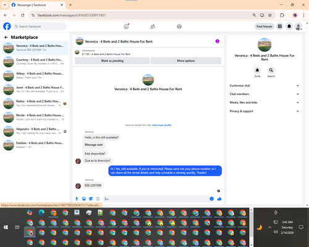Click the Find friends button
The image size is (309, 247).
point(265,27)
